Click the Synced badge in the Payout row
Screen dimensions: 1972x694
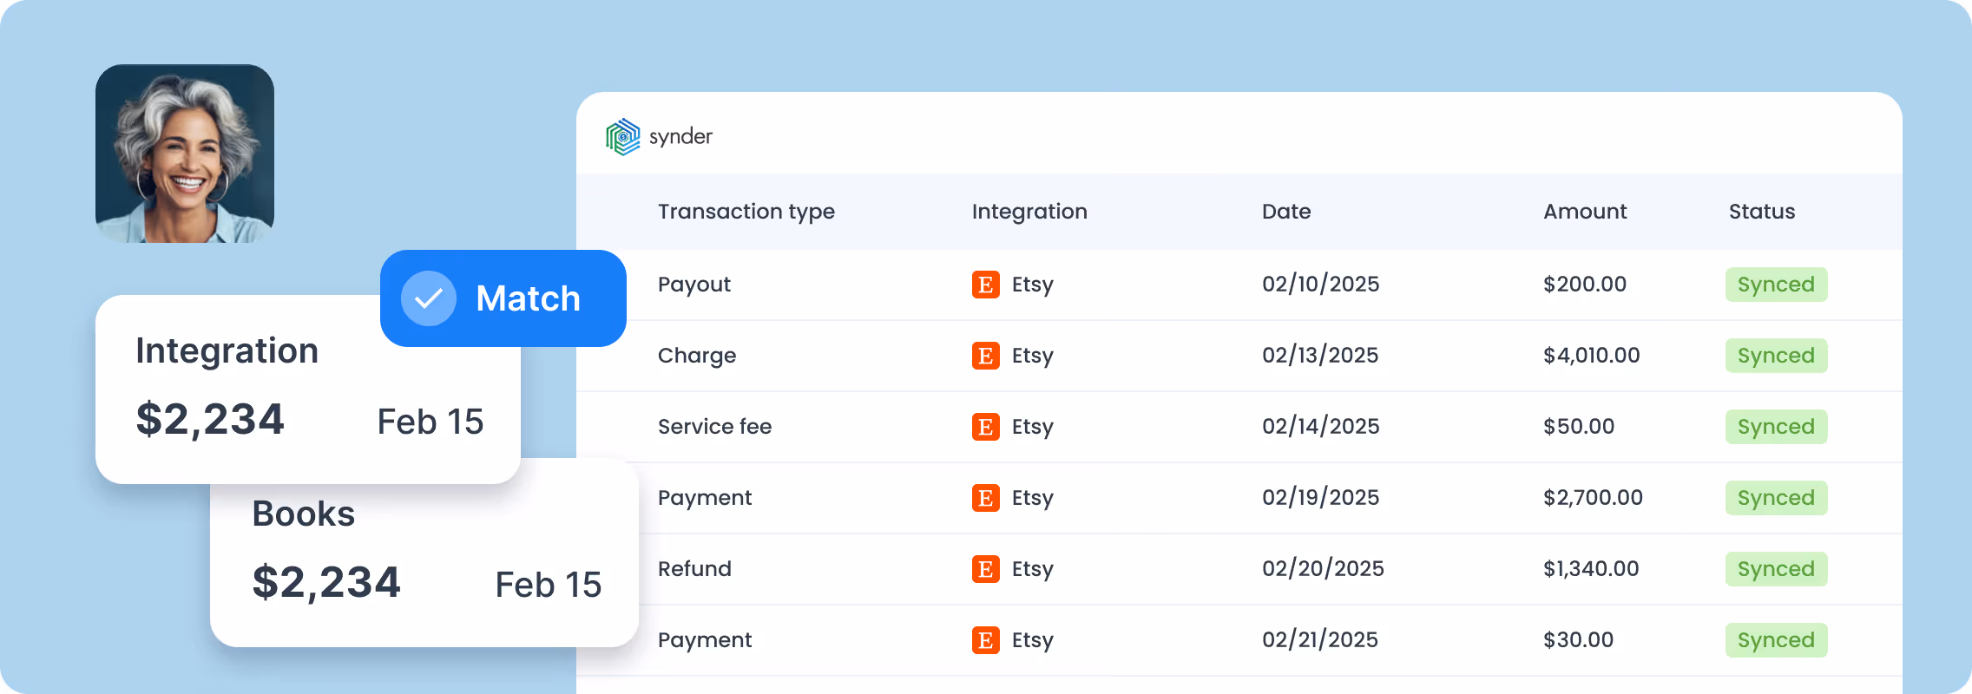pyautogui.click(x=1776, y=285)
